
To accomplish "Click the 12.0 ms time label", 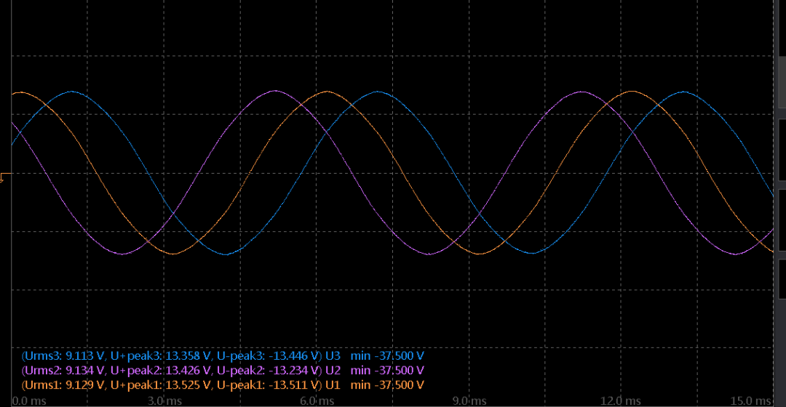I will pos(621,401).
